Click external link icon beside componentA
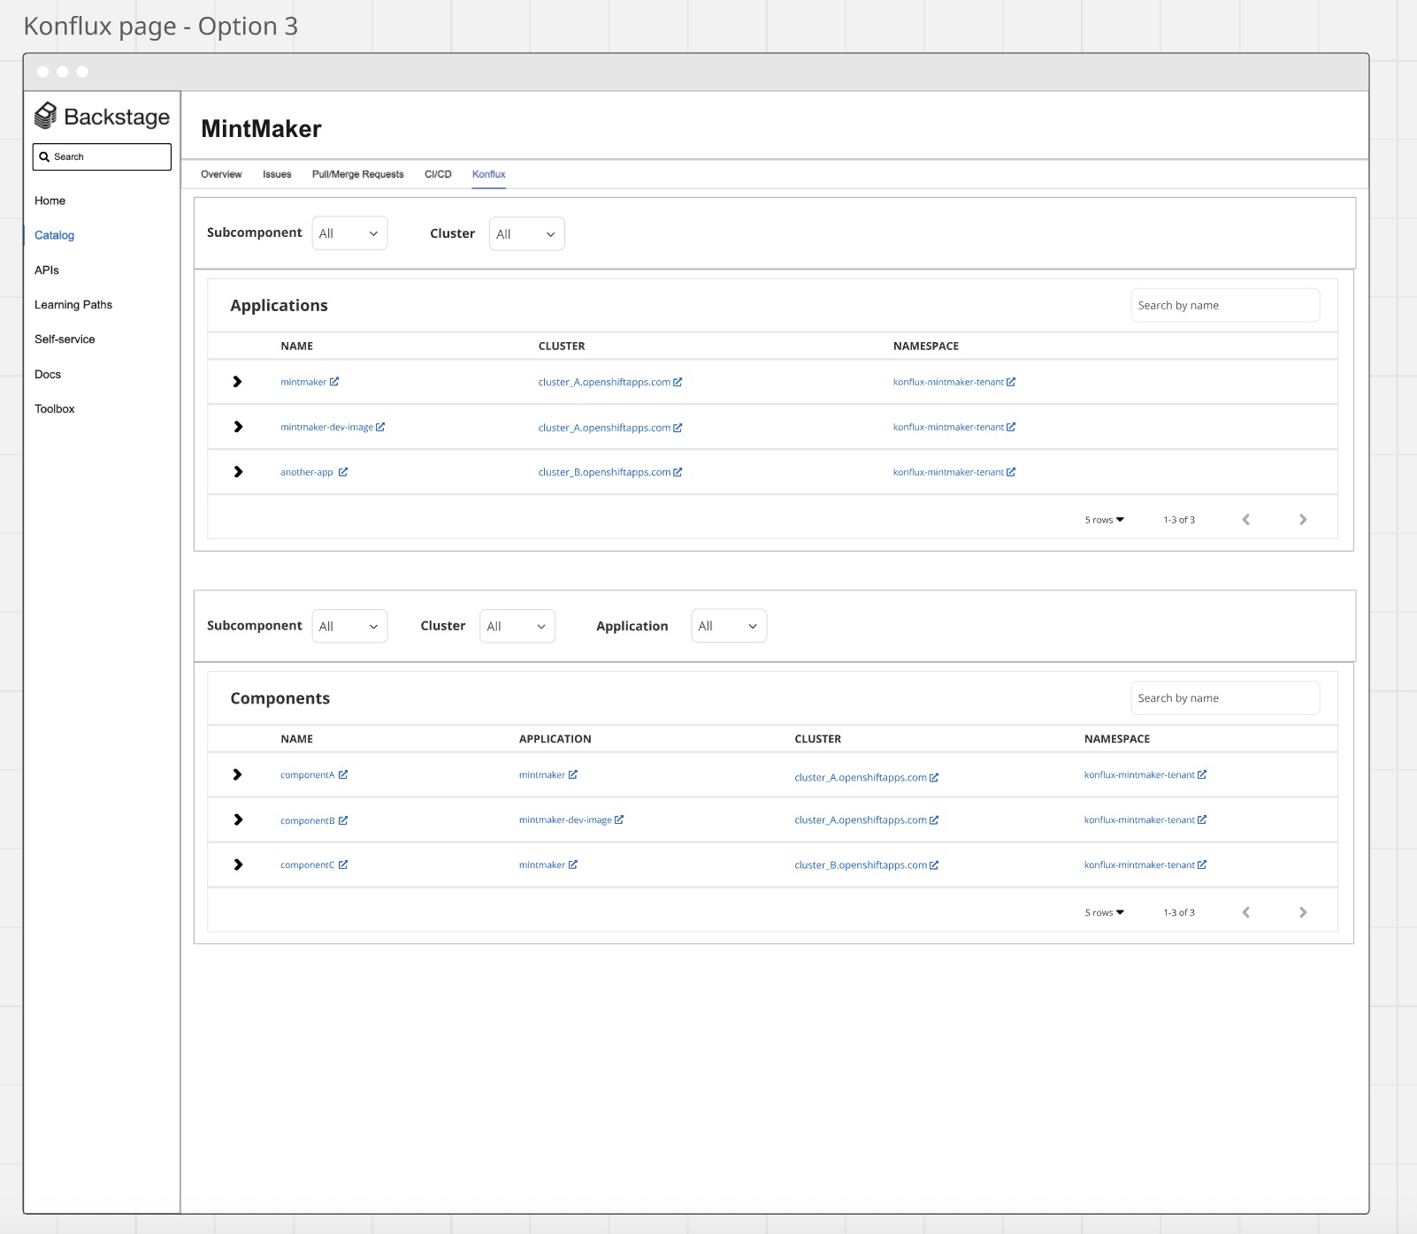This screenshot has width=1417, height=1234. (x=343, y=775)
